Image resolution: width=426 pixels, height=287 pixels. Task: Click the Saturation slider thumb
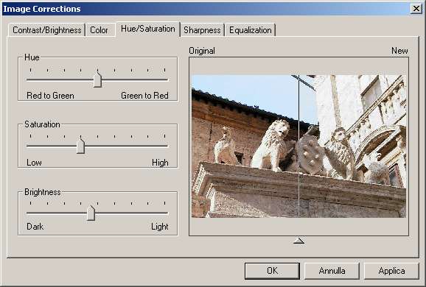(x=80, y=146)
